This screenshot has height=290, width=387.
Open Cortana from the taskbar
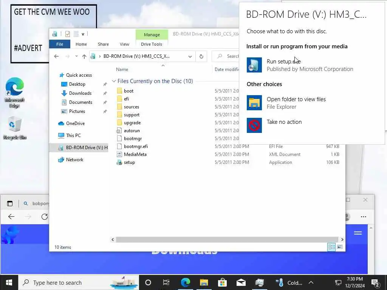click(x=148, y=282)
